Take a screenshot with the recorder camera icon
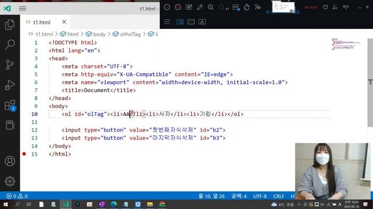Image resolution: width=373 pixels, height=209 pixels. pos(189,8)
